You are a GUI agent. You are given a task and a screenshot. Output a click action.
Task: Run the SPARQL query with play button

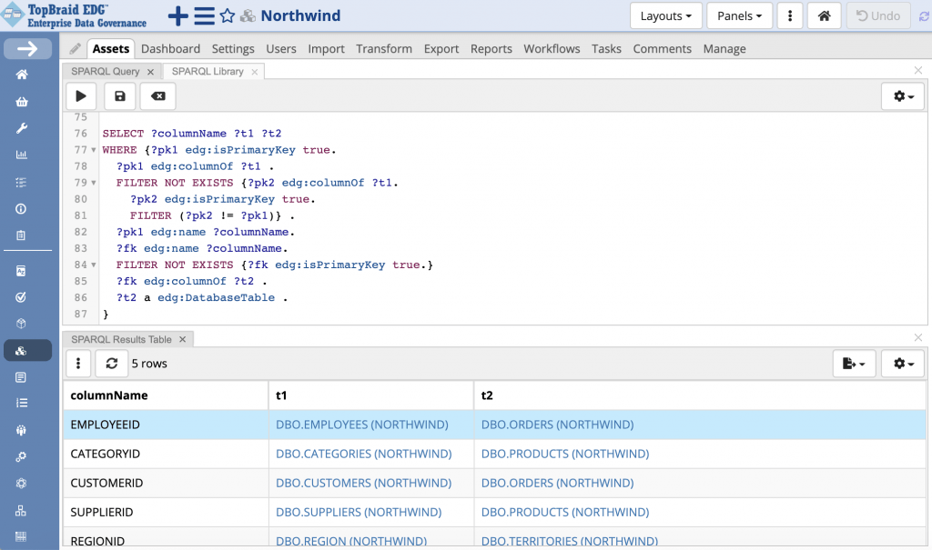click(81, 96)
